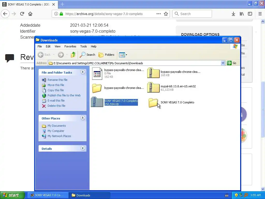Open the Windows Start menu
Screen dimensions: 265x199
pyautogui.click(x=12, y=195)
